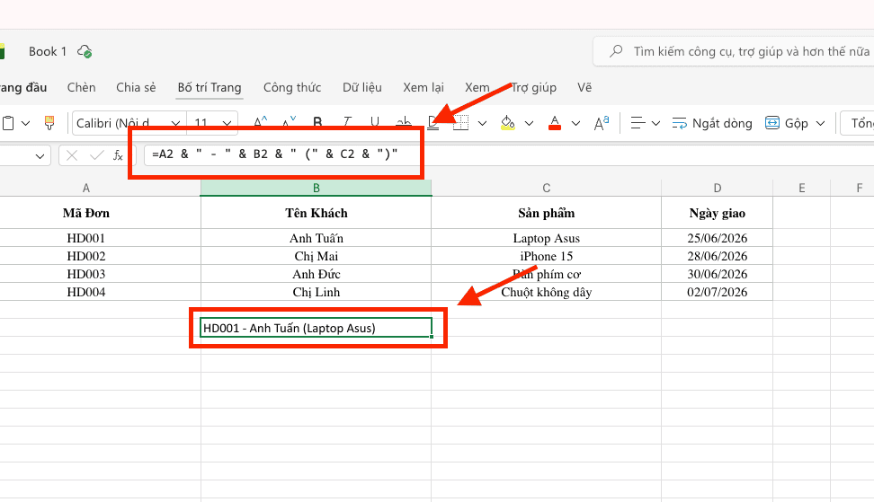Increase font size with the A-up icon
Viewport: 874px width, 502px height.
click(260, 123)
